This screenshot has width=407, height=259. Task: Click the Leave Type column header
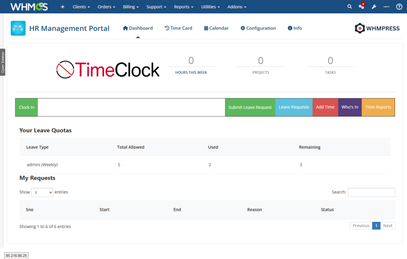coord(37,147)
